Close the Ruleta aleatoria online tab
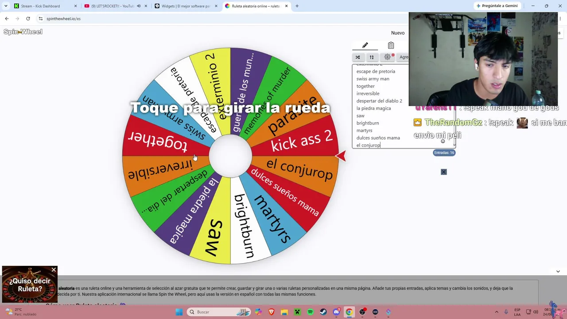The width and height of the screenshot is (567, 319). coord(287,6)
